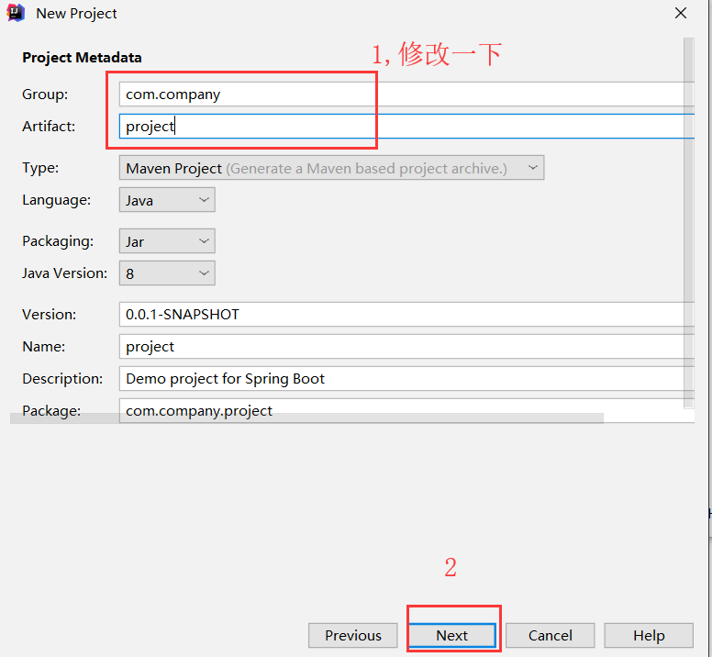Click the Project Metadata heading
This screenshot has height=657, width=712.
pos(83,58)
